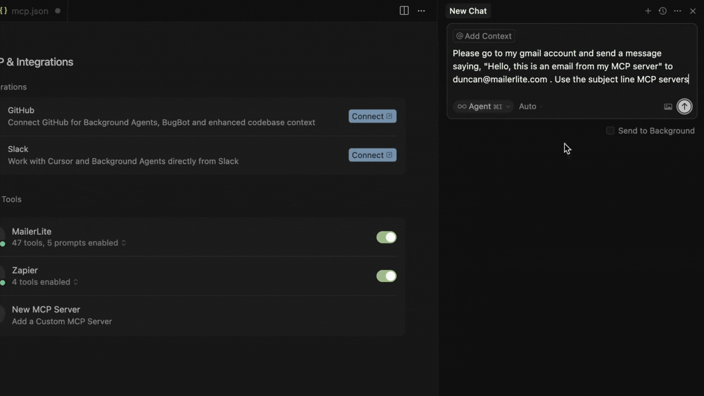Choose New MCP Server to add custom server
Image resolution: width=704 pixels, height=396 pixels.
(46, 309)
